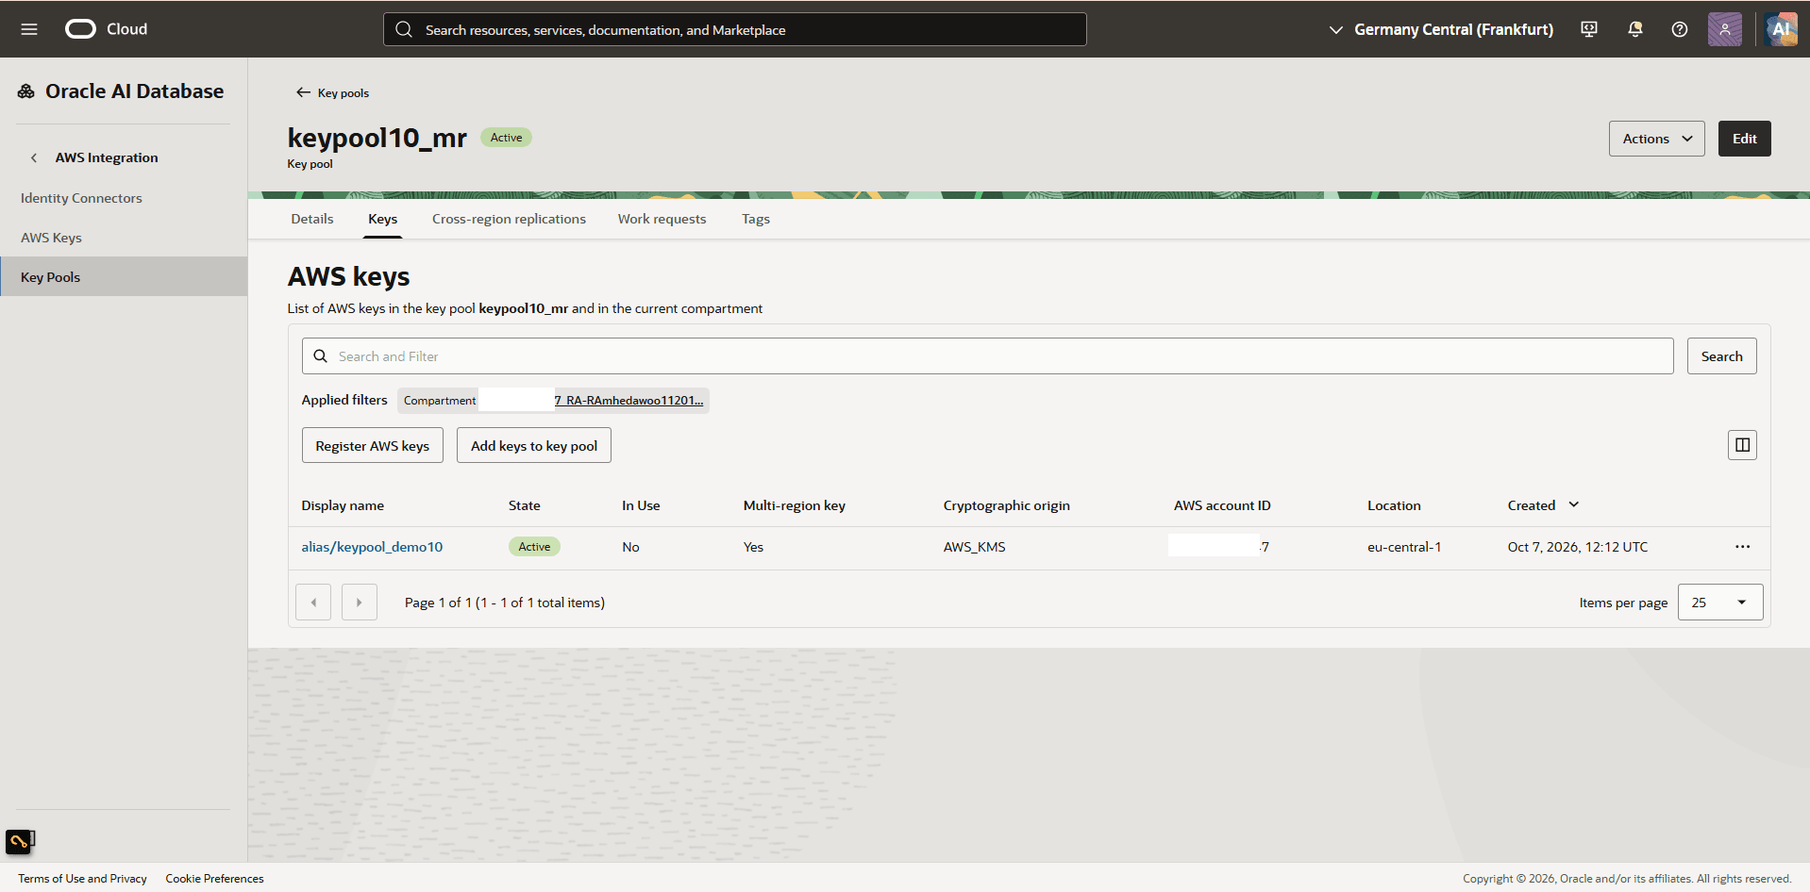Image resolution: width=1810 pixels, height=892 pixels.
Task: Open the Work requests tab
Action: (662, 219)
